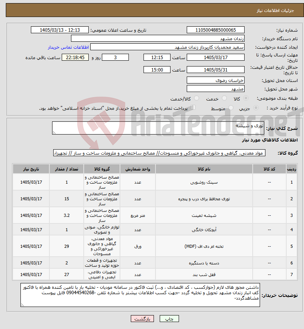Click the قفل شب بند item cell
The height and width of the screenshot is (329, 304).
[x=204, y=274]
